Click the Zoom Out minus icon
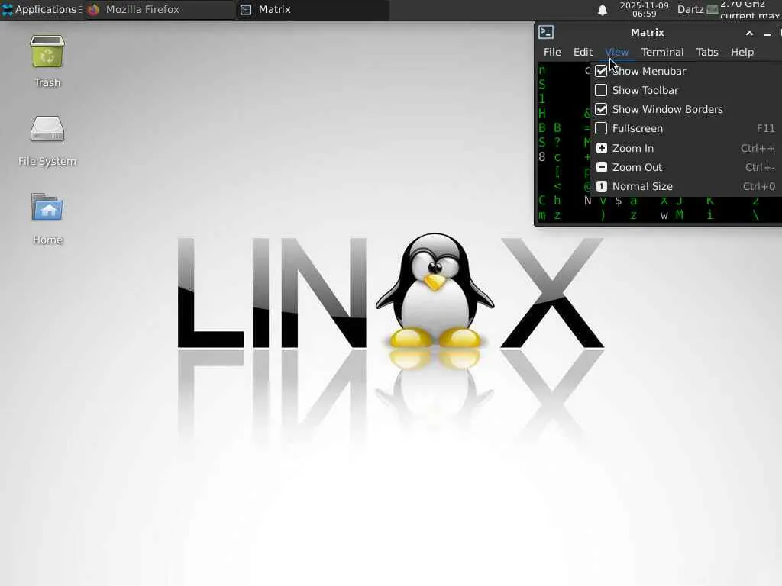Viewport: 782px width, 586px height. [602, 167]
